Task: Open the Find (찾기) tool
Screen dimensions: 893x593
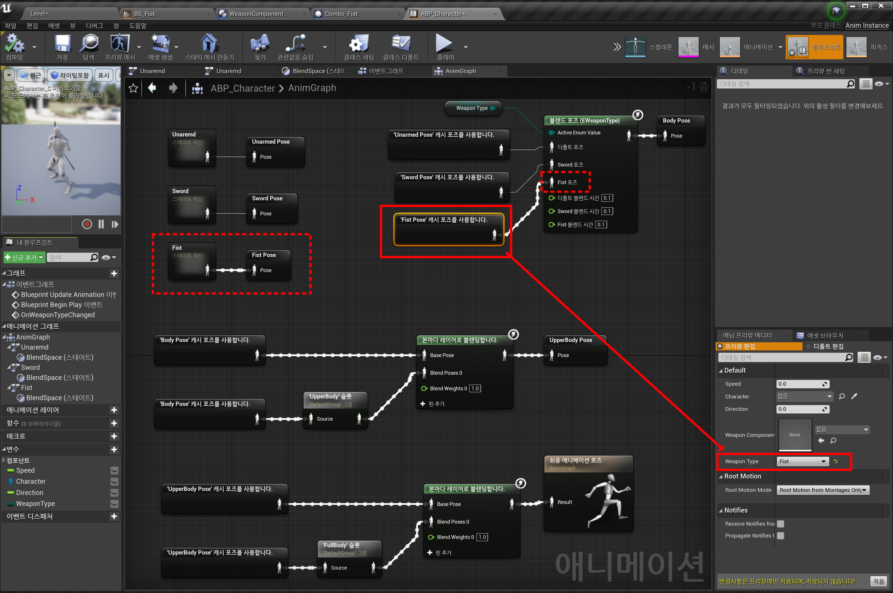Action: pos(260,47)
